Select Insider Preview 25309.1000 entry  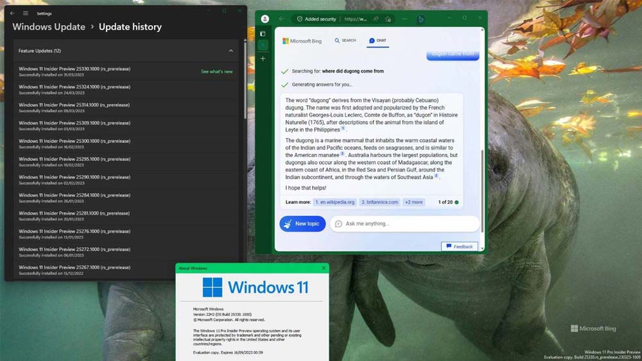click(x=126, y=126)
